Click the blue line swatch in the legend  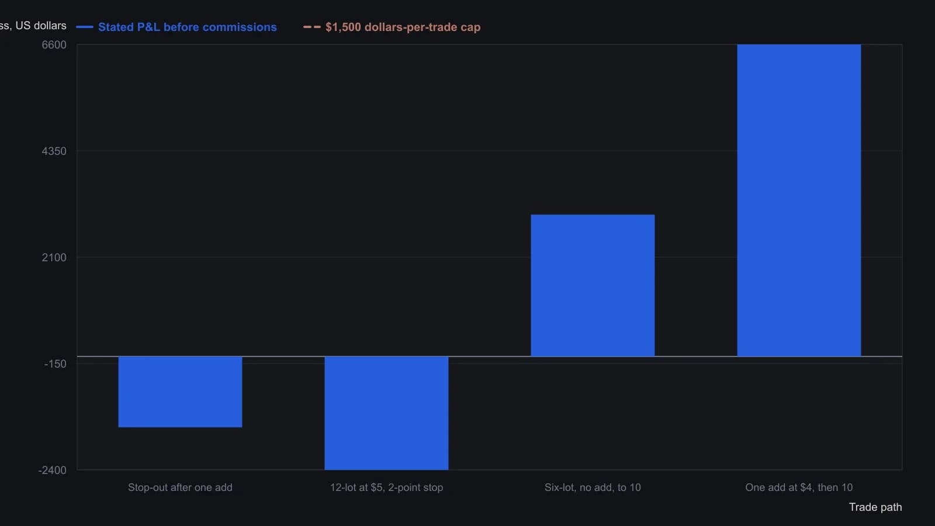point(85,27)
